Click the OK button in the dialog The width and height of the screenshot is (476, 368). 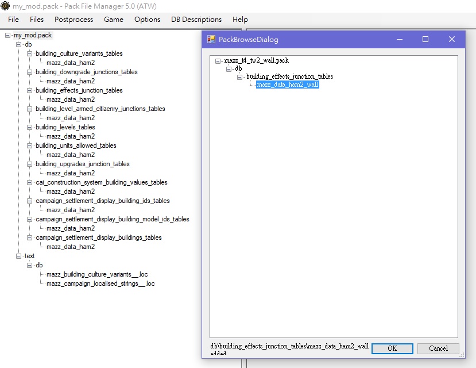pyautogui.click(x=392, y=348)
